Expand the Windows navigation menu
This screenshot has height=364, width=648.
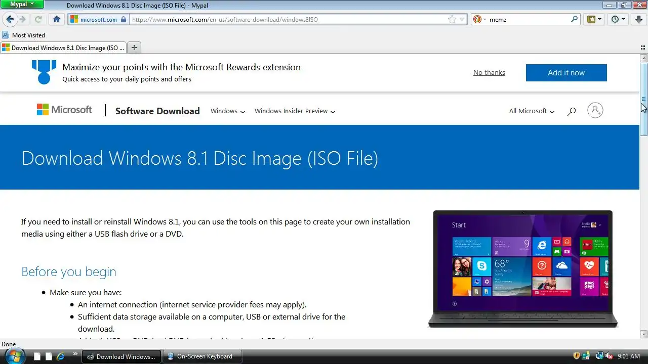point(228,111)
